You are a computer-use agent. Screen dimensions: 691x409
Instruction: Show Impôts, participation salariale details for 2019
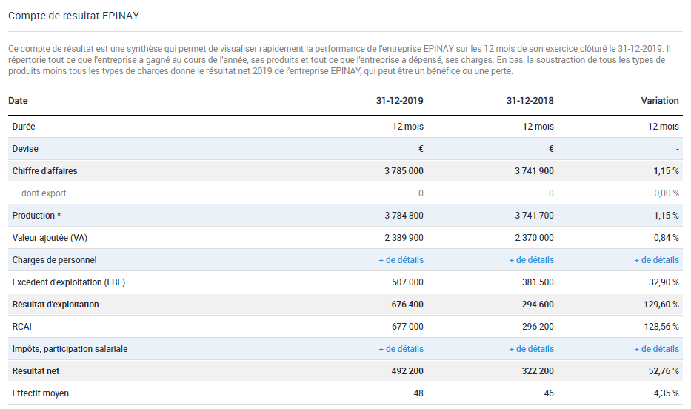coord(401,349)
